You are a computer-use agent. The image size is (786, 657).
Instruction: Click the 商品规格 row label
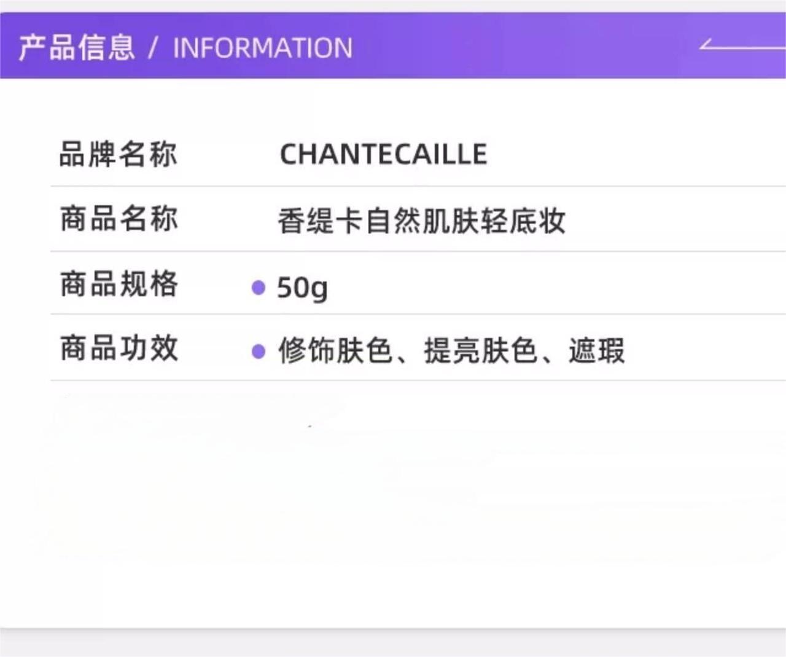click(x=119, y=285)
